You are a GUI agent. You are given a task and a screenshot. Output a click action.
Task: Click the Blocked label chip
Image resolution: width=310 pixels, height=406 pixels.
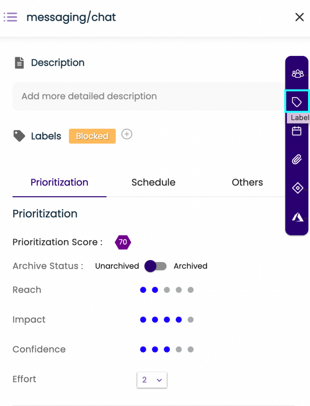pos(92,136)
